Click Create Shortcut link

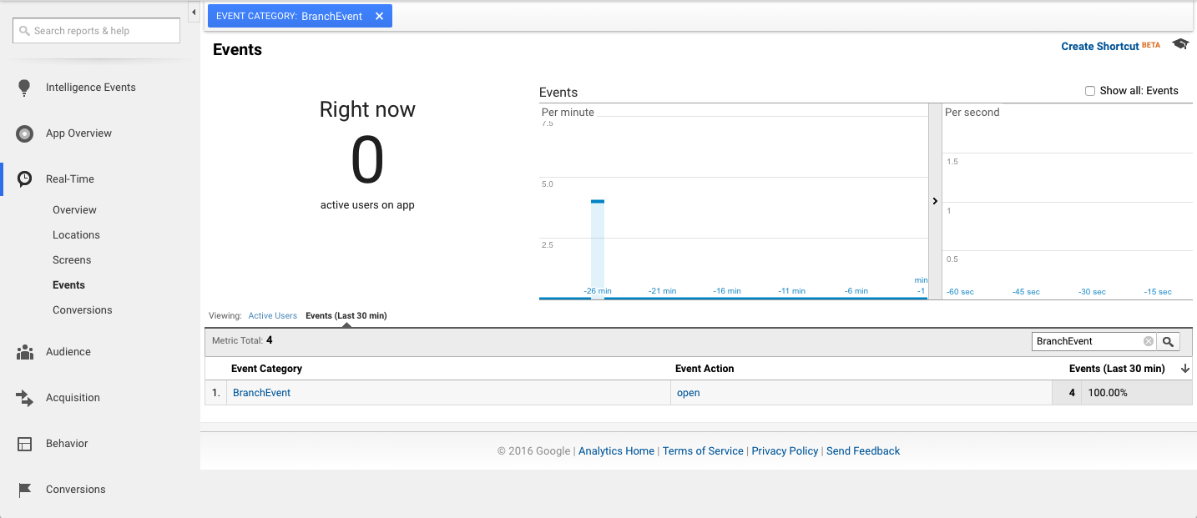(x=1099, y=47)
